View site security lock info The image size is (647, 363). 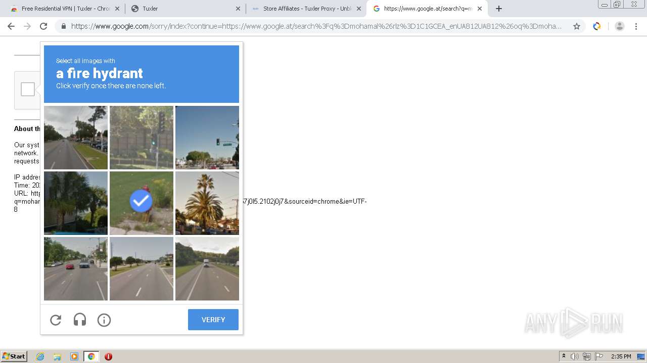pos(64,26)
